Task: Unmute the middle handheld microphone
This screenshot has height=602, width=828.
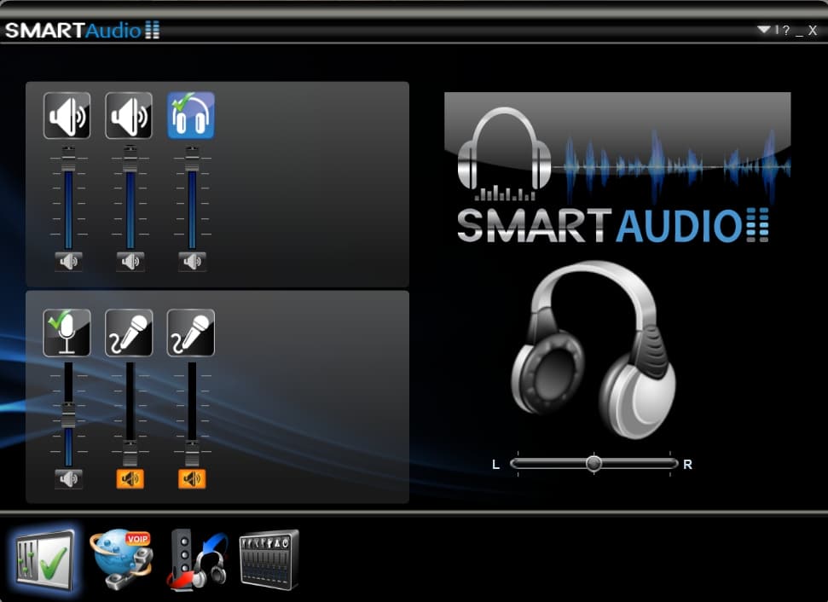Action: 130,479
